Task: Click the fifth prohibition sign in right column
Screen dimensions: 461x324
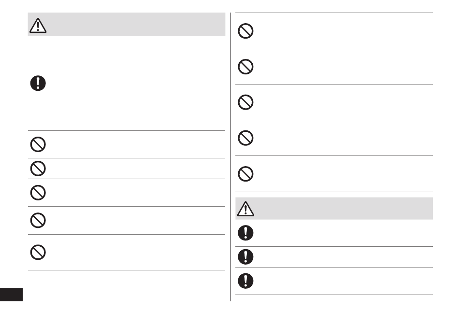Action: tap(245, 174)
